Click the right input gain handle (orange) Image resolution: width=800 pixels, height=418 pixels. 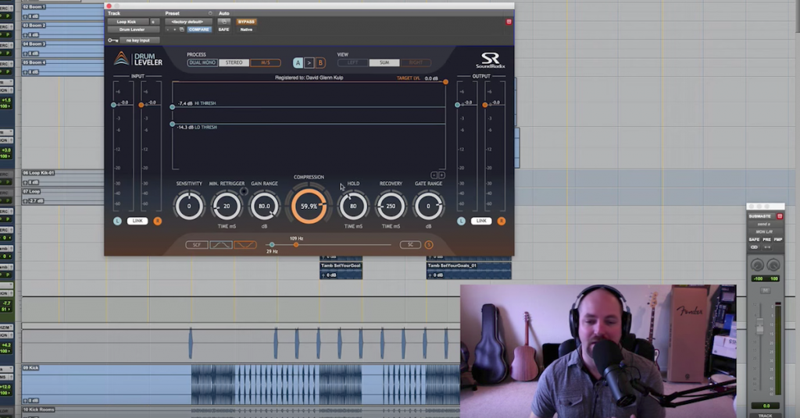point(141,104)
